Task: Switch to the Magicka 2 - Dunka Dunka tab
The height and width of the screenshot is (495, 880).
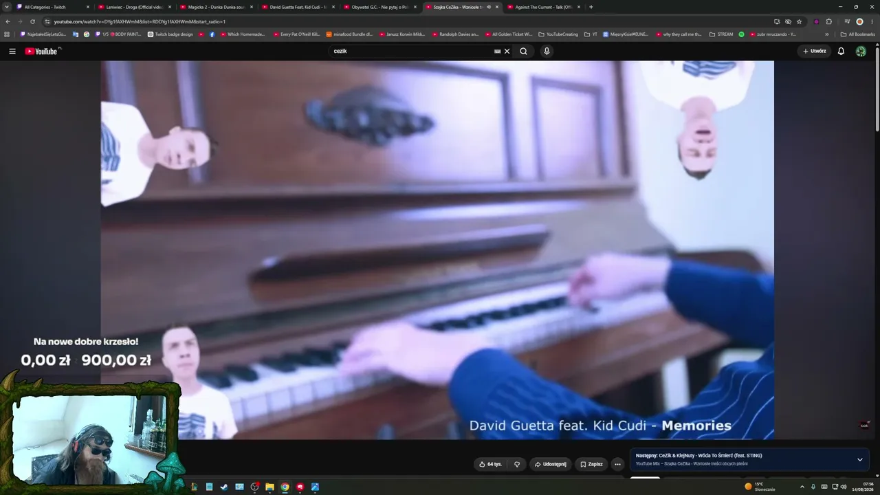Action: tap(217, 7)
